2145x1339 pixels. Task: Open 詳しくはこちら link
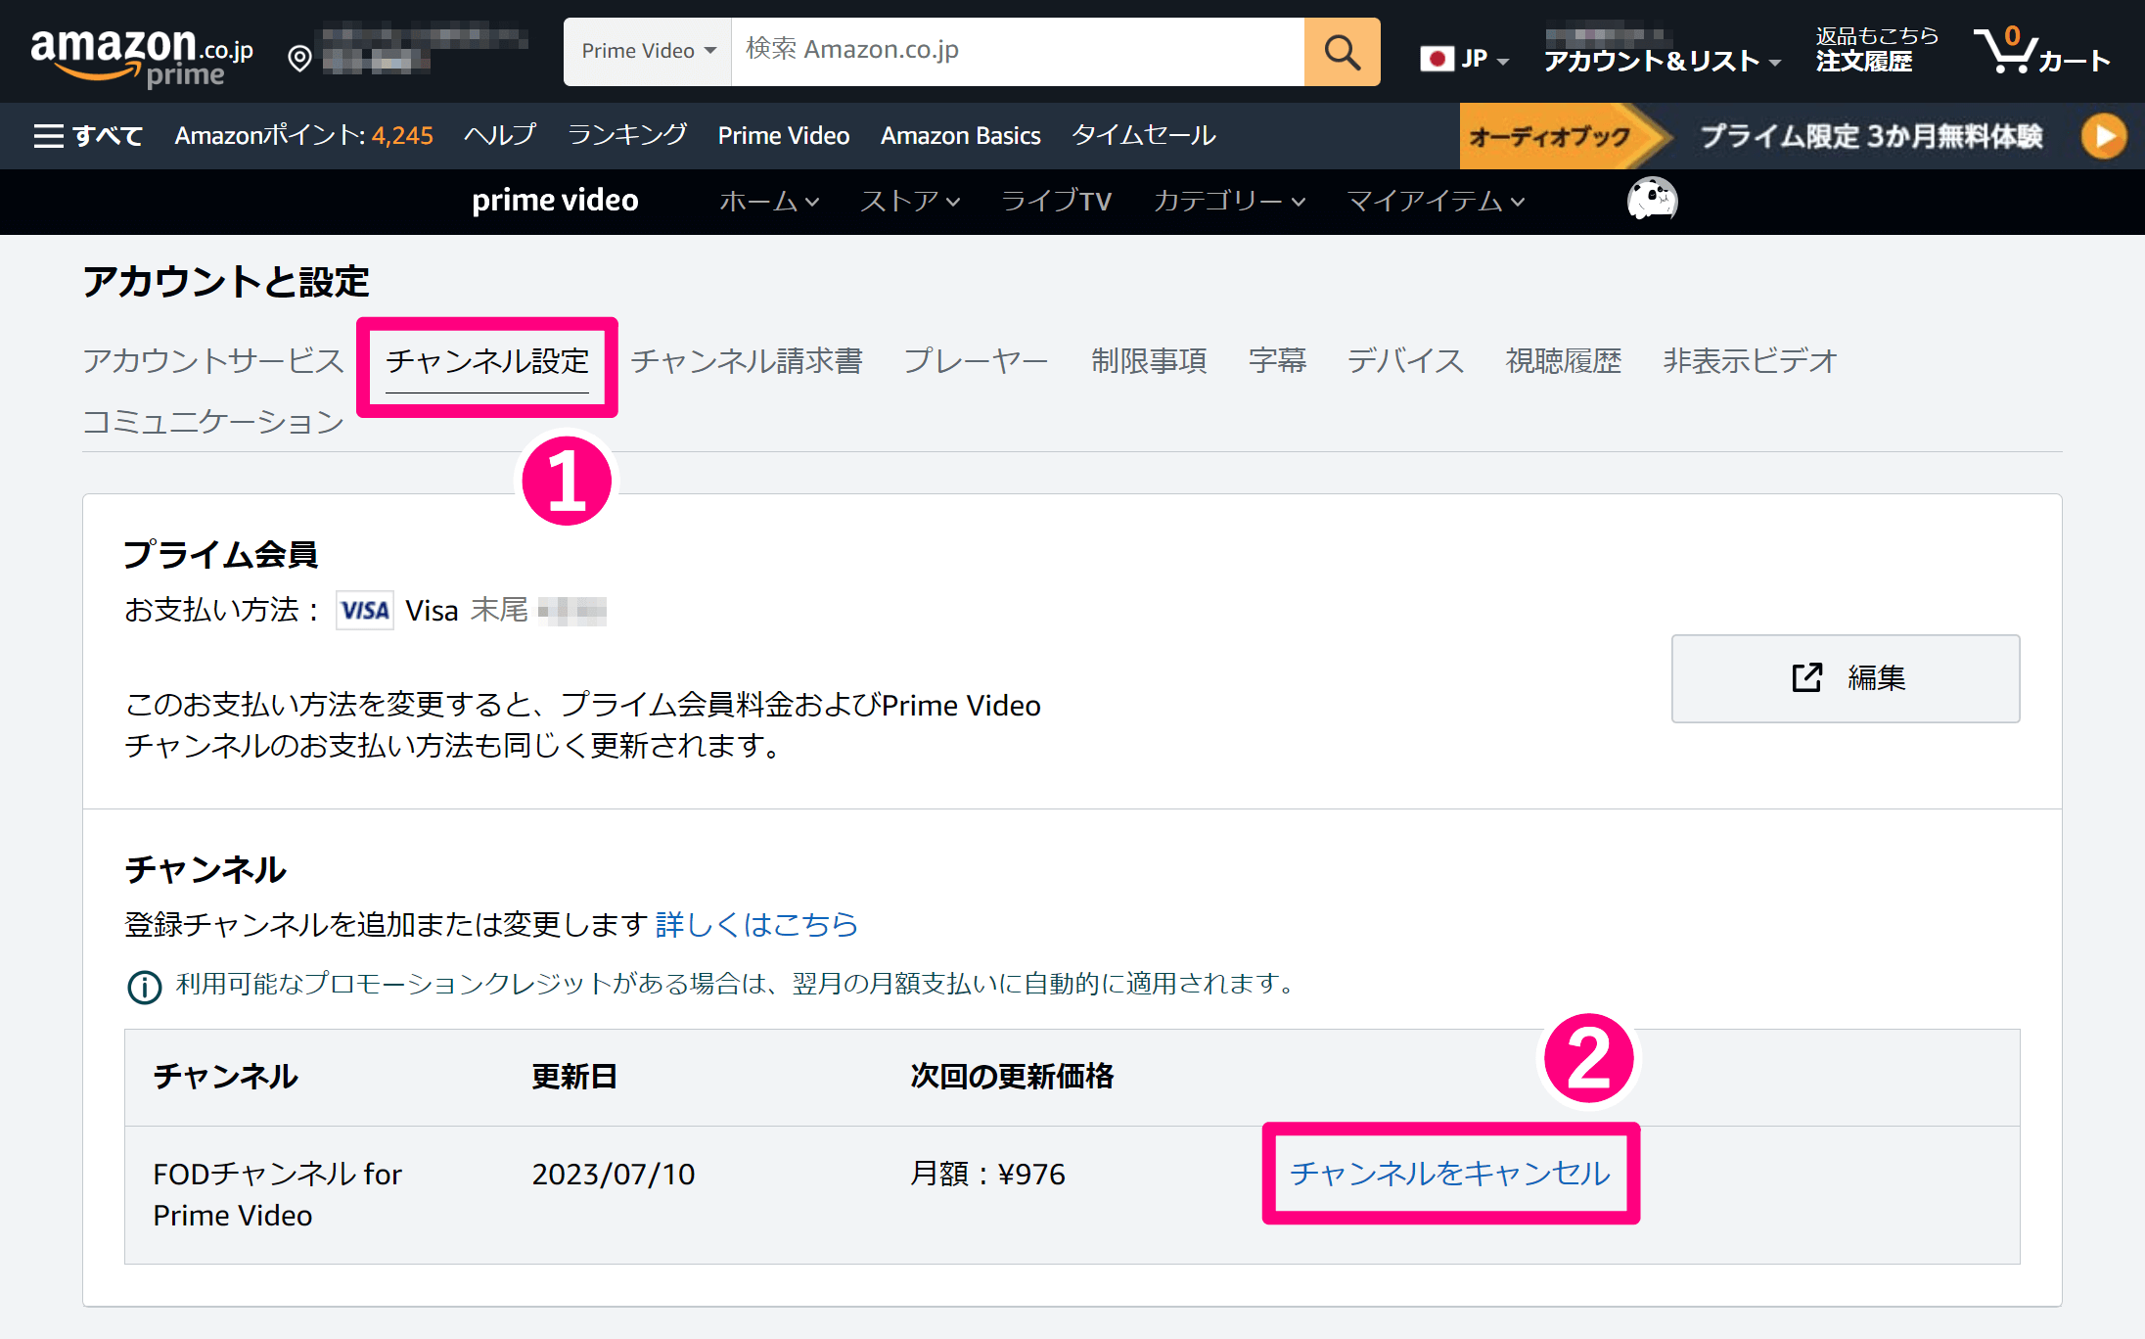click(756, 924)
